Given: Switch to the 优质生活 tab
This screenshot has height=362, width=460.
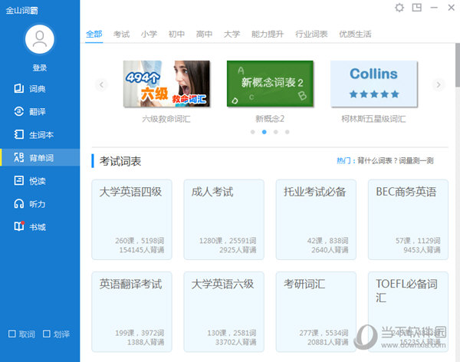Looking at the screenshot, I should pos(355,34).
